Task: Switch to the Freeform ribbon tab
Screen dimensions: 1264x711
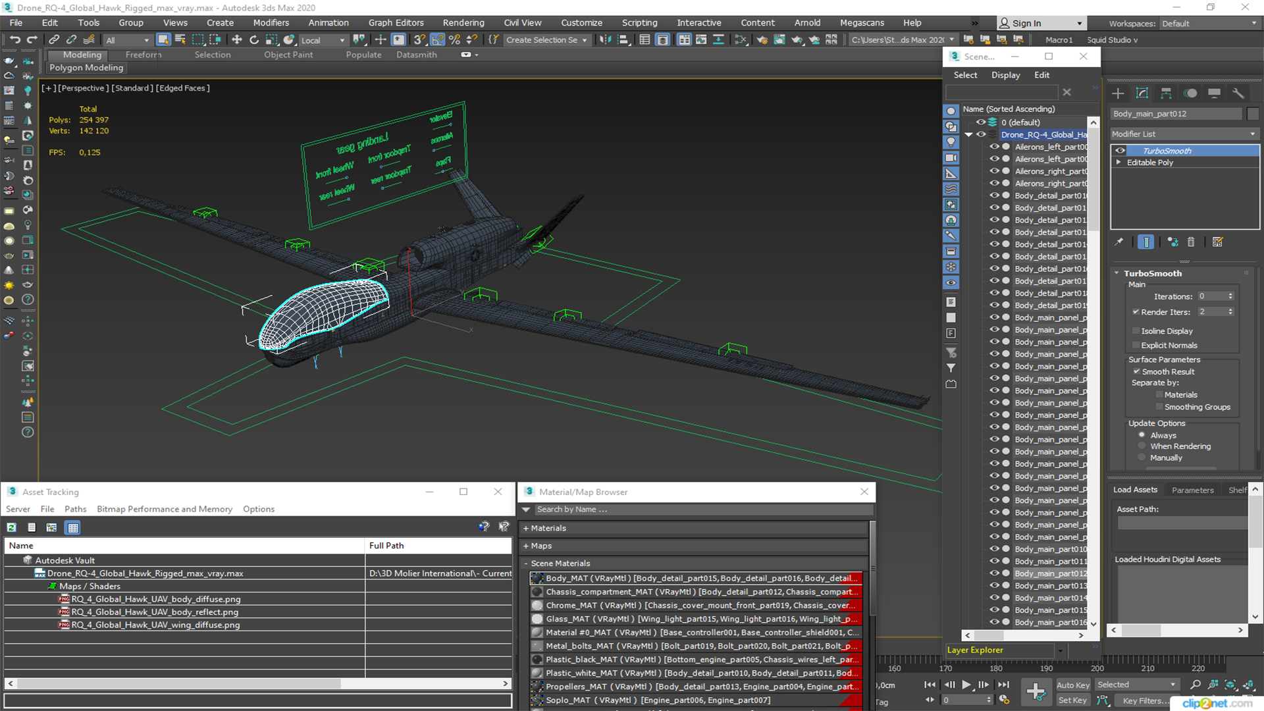Action: click(144, 55)
